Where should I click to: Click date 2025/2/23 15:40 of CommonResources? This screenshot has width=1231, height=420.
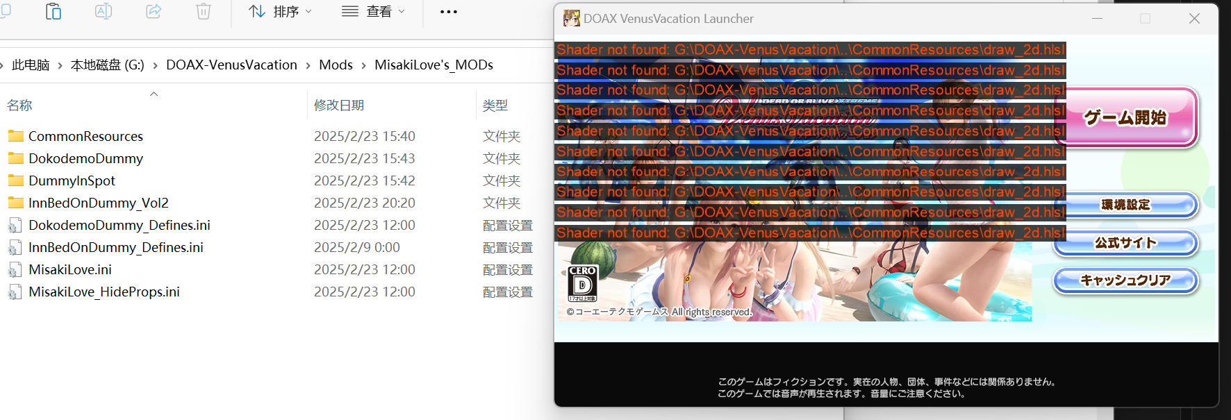365,136
